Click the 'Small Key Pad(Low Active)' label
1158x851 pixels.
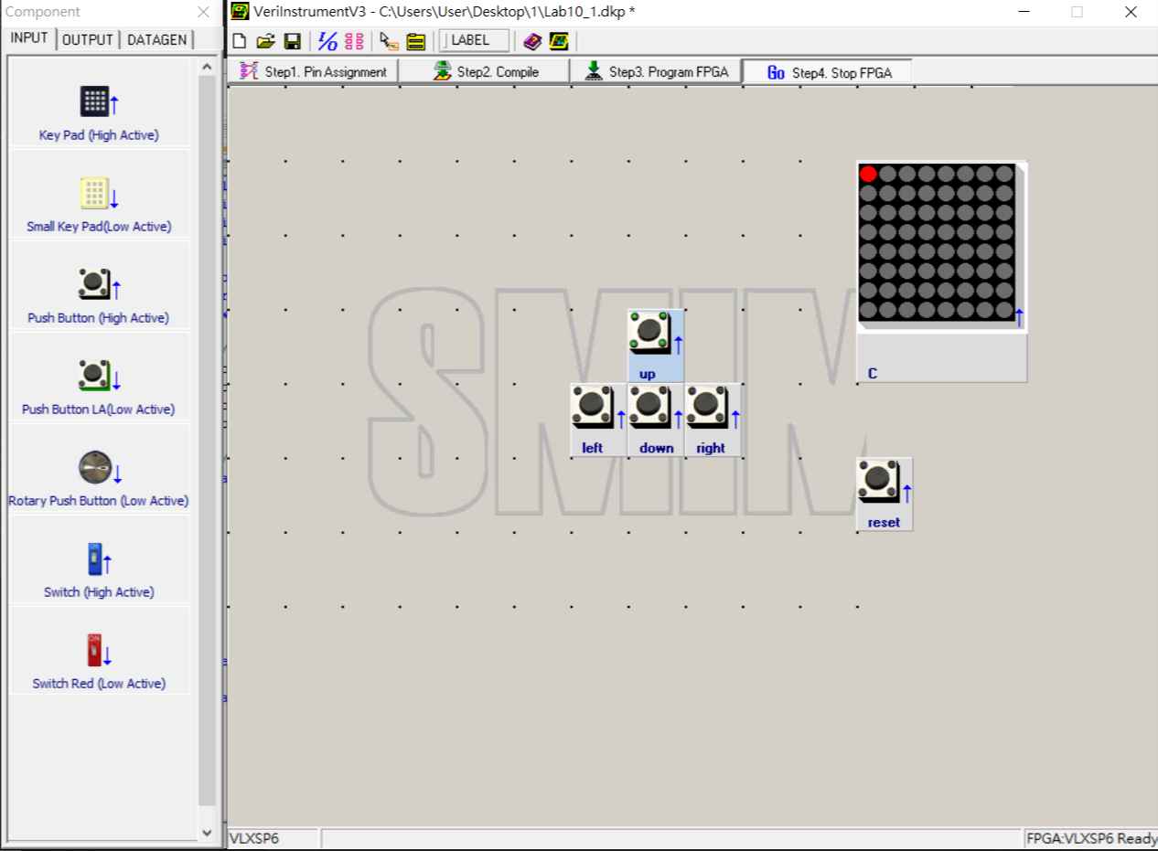[x=99, y=227]
